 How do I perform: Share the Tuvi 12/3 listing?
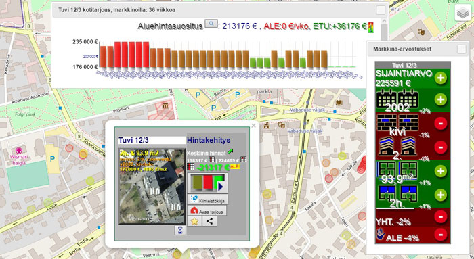tap(209, 221)
